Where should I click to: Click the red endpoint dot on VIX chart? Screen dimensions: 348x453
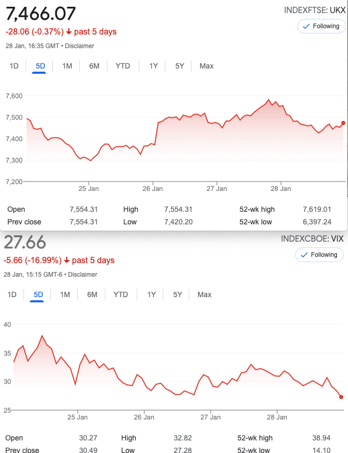pos(341,397)
